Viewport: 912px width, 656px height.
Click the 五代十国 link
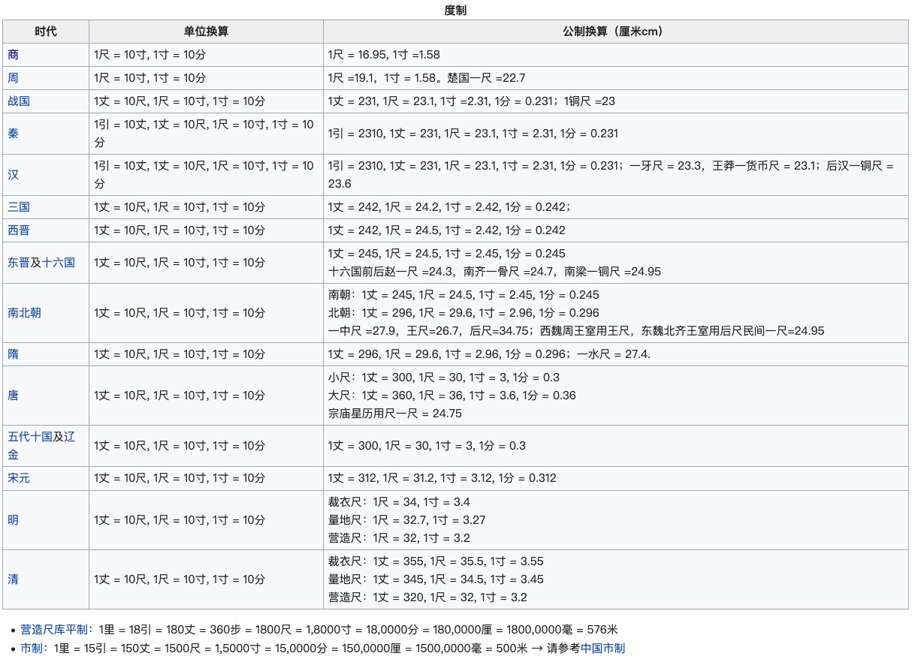(x=30, y=437)
